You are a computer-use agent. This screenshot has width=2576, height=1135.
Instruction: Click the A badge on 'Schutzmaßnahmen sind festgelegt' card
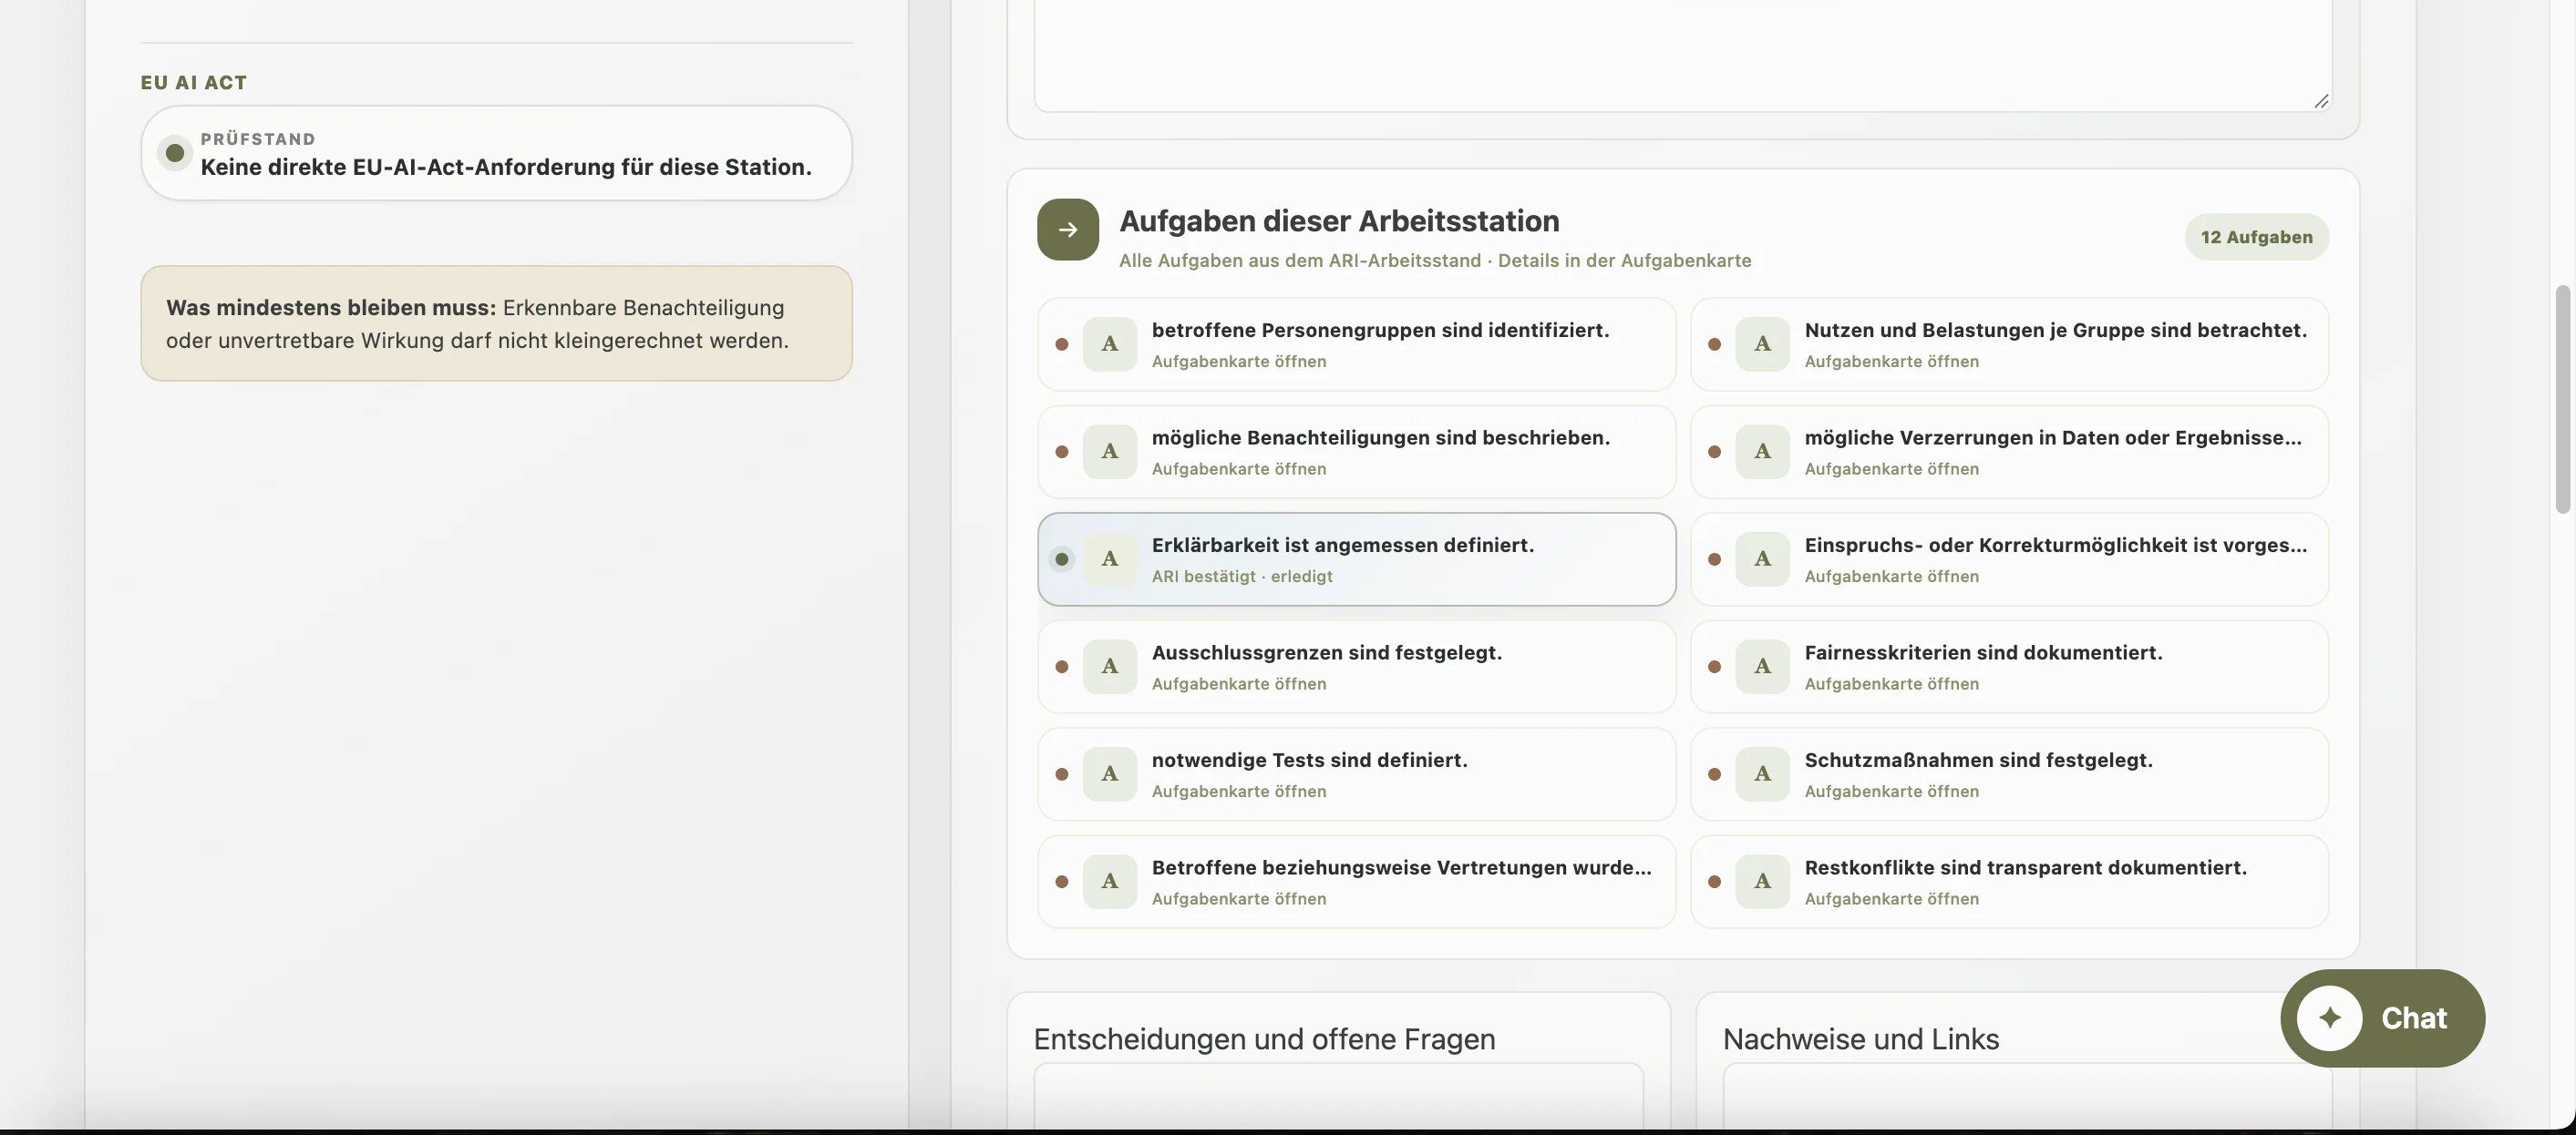click(1762, 773)
